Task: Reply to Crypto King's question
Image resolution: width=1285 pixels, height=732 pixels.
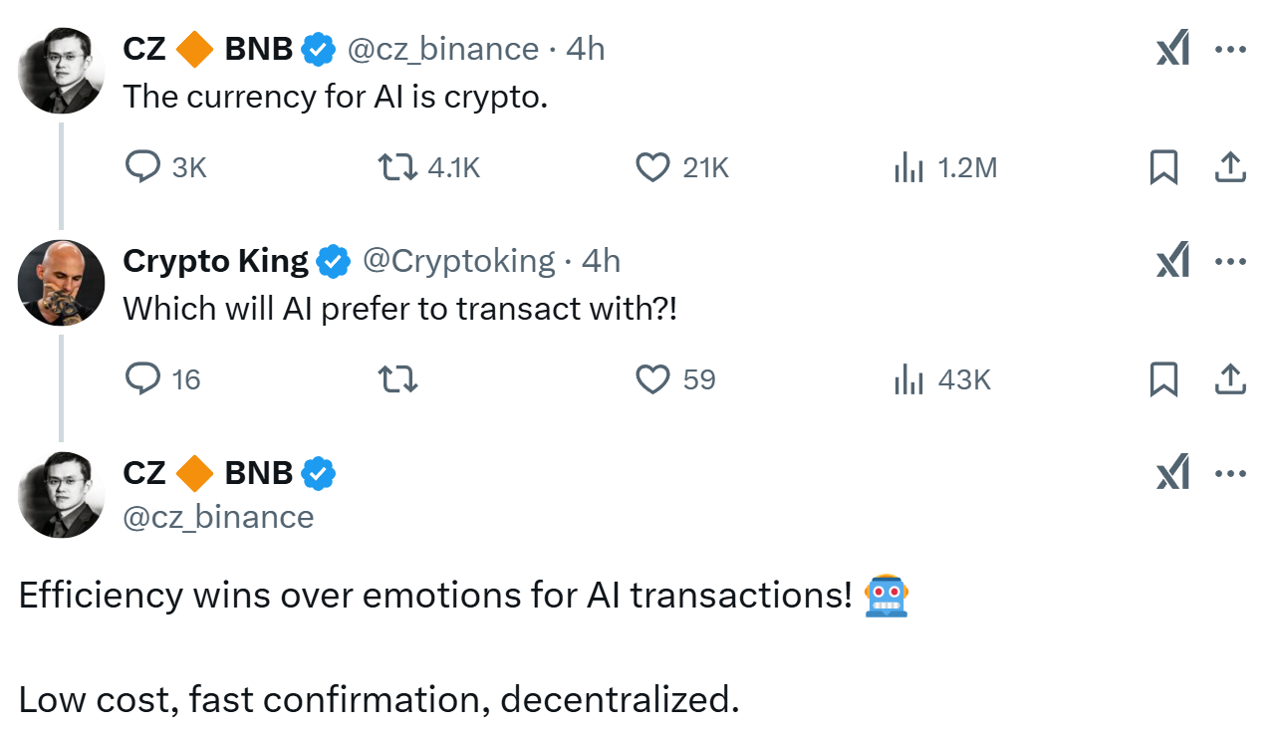Action: (144, 379)
